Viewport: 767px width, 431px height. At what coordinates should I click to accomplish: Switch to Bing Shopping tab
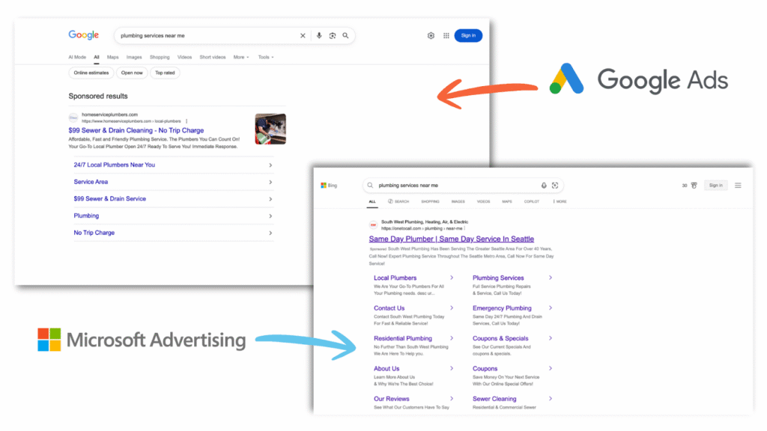tap(430, 201)
